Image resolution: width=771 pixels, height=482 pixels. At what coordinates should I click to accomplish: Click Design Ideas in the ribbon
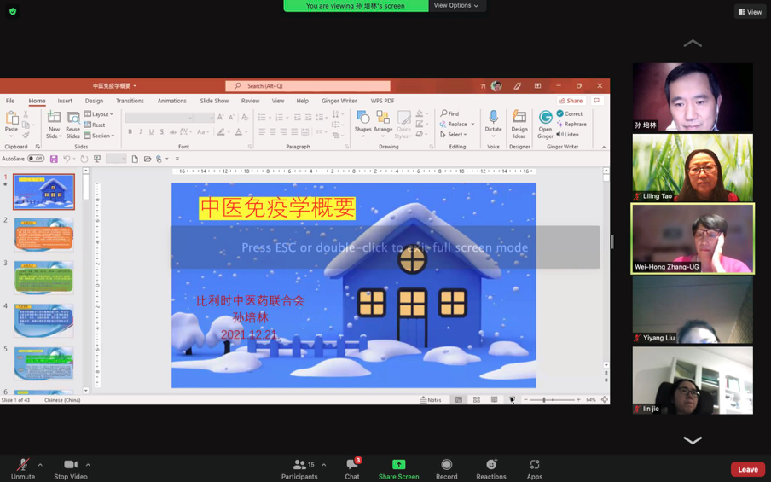pyautogui.click(x=519, y=124)
